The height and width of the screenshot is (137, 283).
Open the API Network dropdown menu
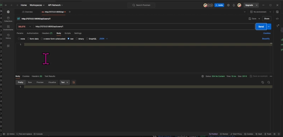(56, 5)
